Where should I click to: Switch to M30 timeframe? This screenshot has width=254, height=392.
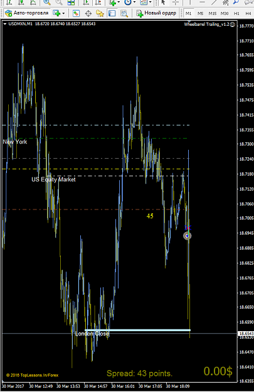coord(225,14)
